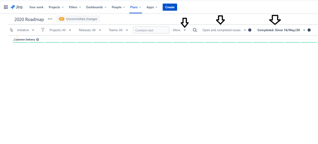
Task: Open the Projects: All dropdown
Action: [x=61, y=30]
